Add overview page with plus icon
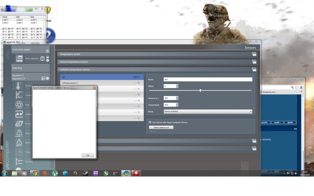This screenshot has width=314, height=196. (47, 51)
